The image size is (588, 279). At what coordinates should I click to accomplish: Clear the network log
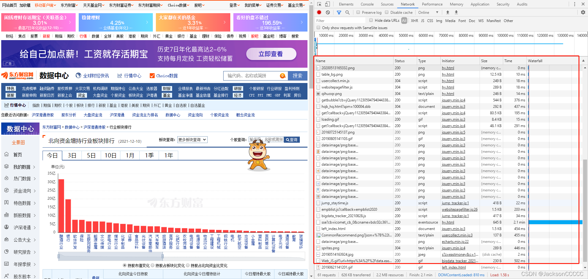click(x=328, y=12)
